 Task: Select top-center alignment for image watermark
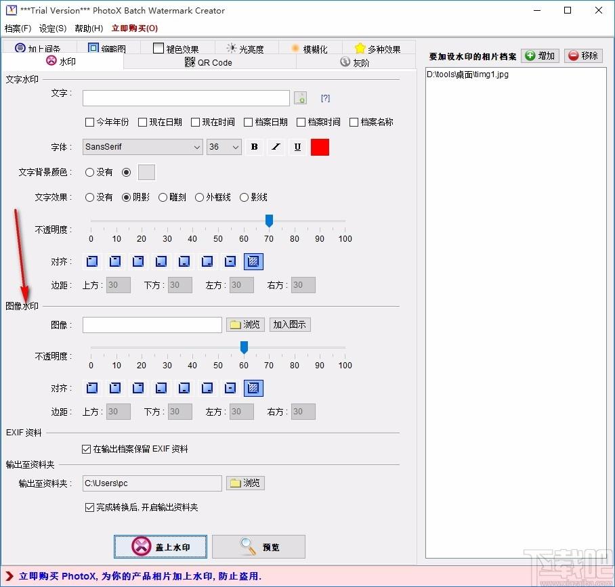[x=115, y=388]
